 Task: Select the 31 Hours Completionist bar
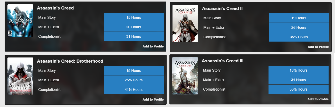(133, 36)
